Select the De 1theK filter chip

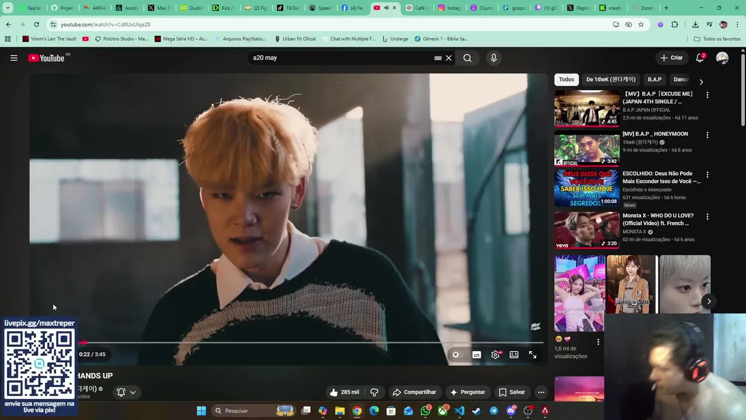611,79
